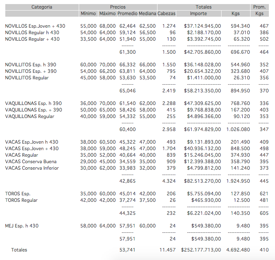275x260 pixels.
Task: Click the Importe column header
Action: [x=199, y=13]
